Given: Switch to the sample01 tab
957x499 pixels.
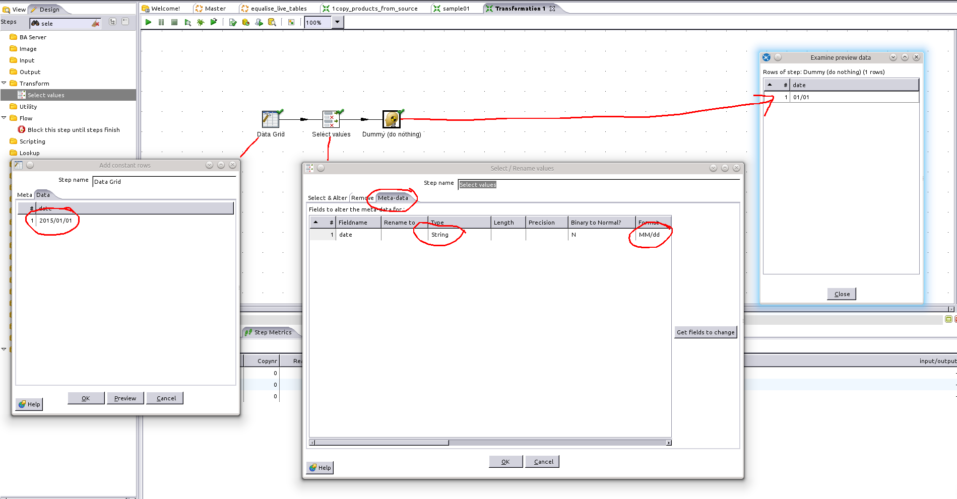Looking at the screenshot, I should 452,9.
